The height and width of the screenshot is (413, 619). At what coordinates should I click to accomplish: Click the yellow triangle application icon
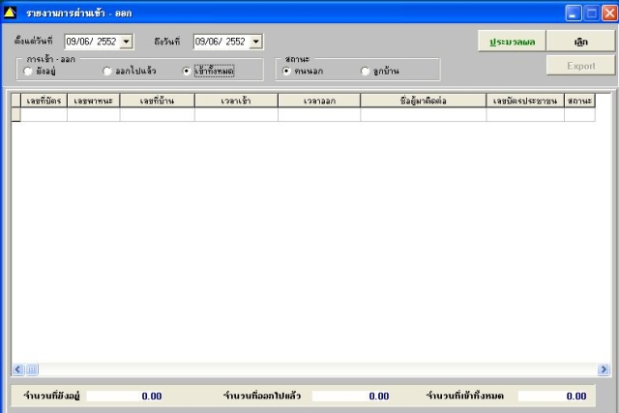coord(10,13)
